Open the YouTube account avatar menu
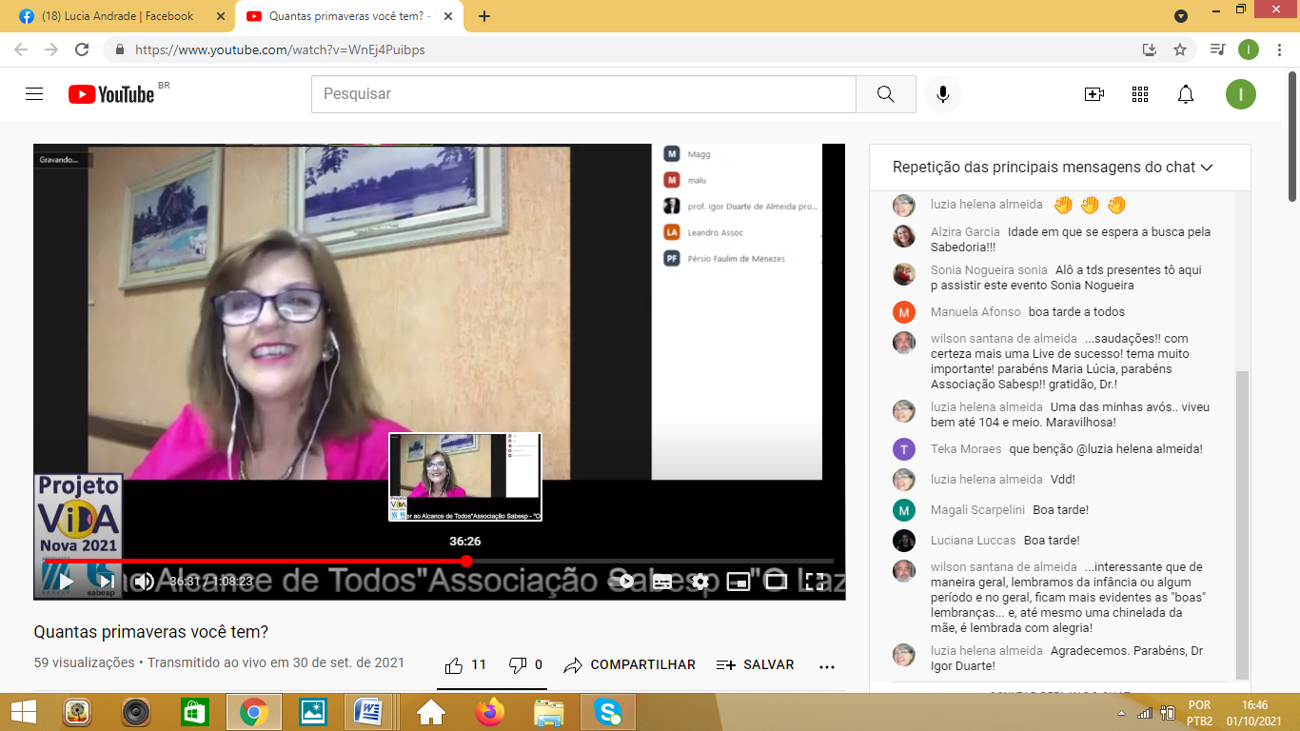1300x731 pixels. click(x=1241, y=94)
